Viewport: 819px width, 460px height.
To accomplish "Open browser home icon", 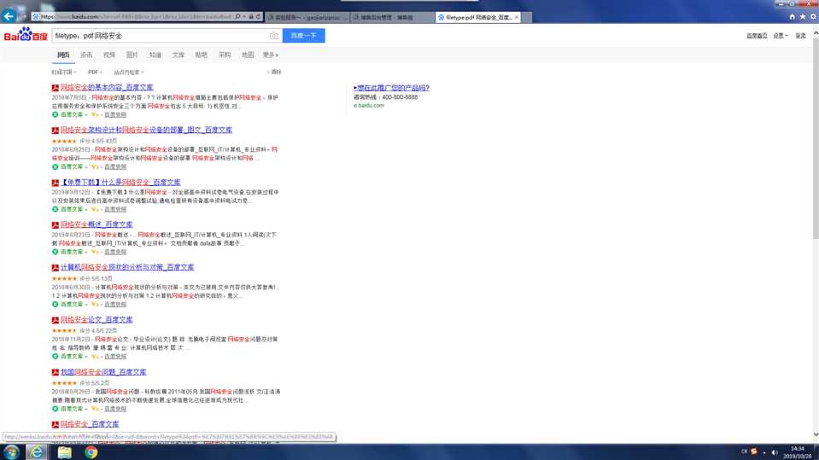I will 792,17.
